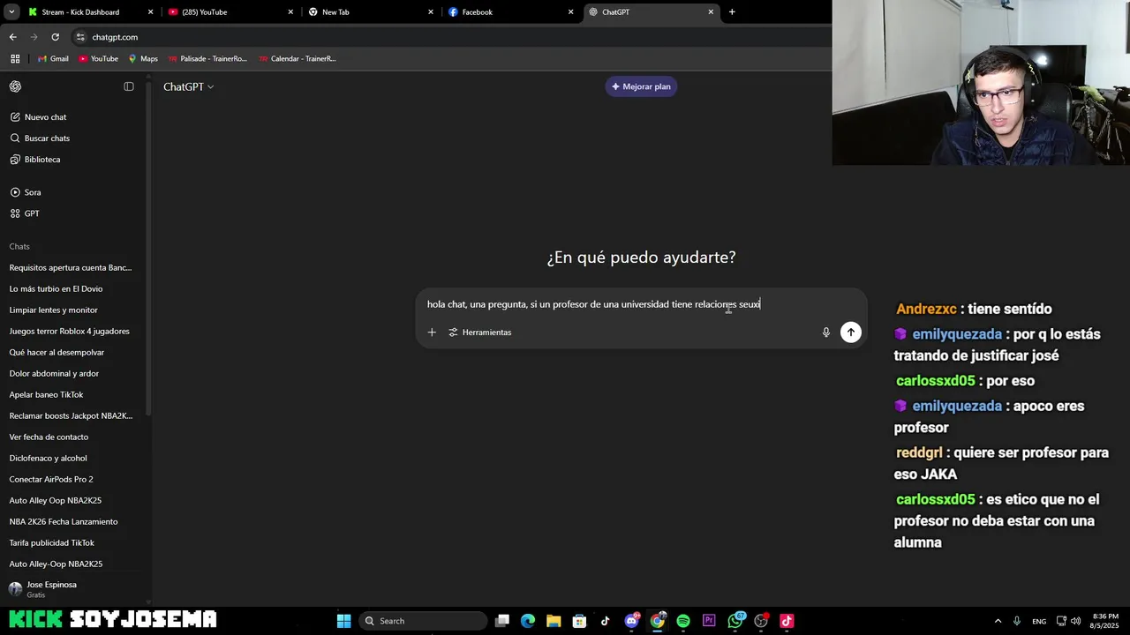Close the (285) YouTube tab
Screen dimensions: 1130x635
(x=290, y=12)
